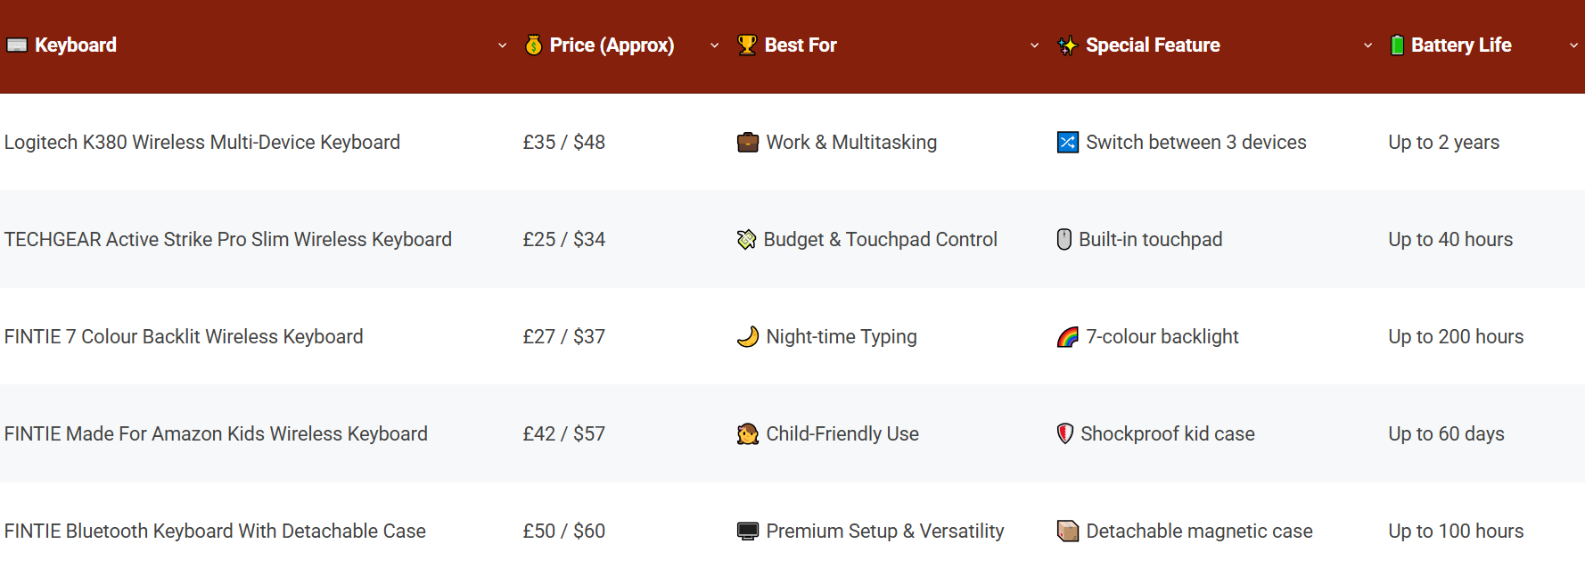Click the crescent moon Night-time Typing icon
Image resolution: width=1585 pixels, height=577 pixels.
[748, 337]
